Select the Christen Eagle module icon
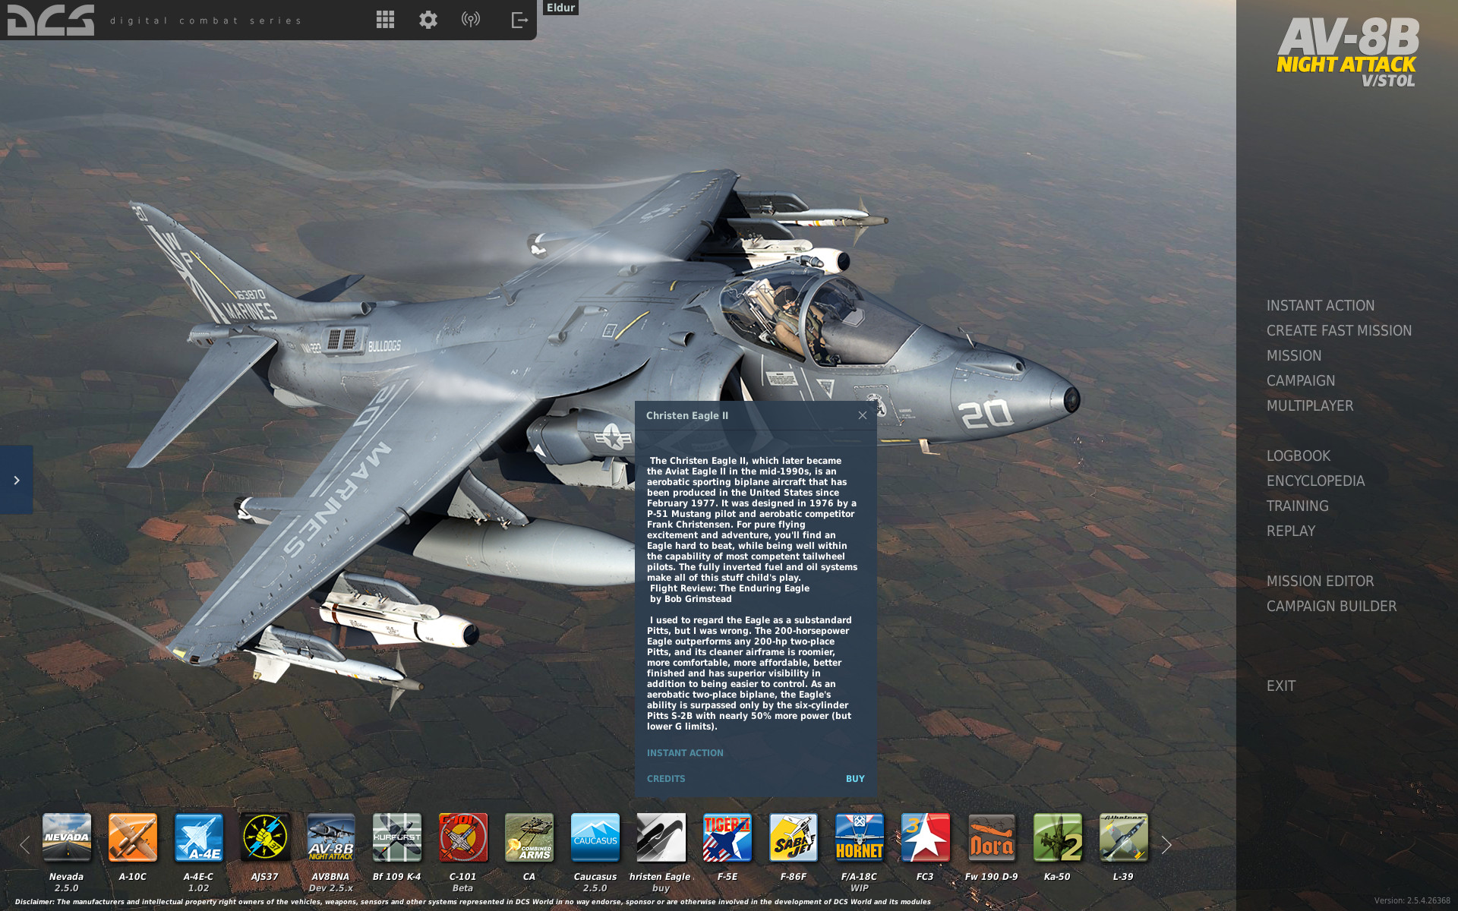Image resolution: width=1458 pixels, height=911 pixels. 661,837
